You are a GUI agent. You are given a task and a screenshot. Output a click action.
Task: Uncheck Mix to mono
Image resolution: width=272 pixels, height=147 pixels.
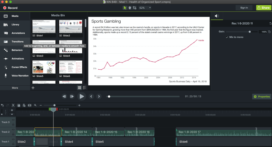227,37
